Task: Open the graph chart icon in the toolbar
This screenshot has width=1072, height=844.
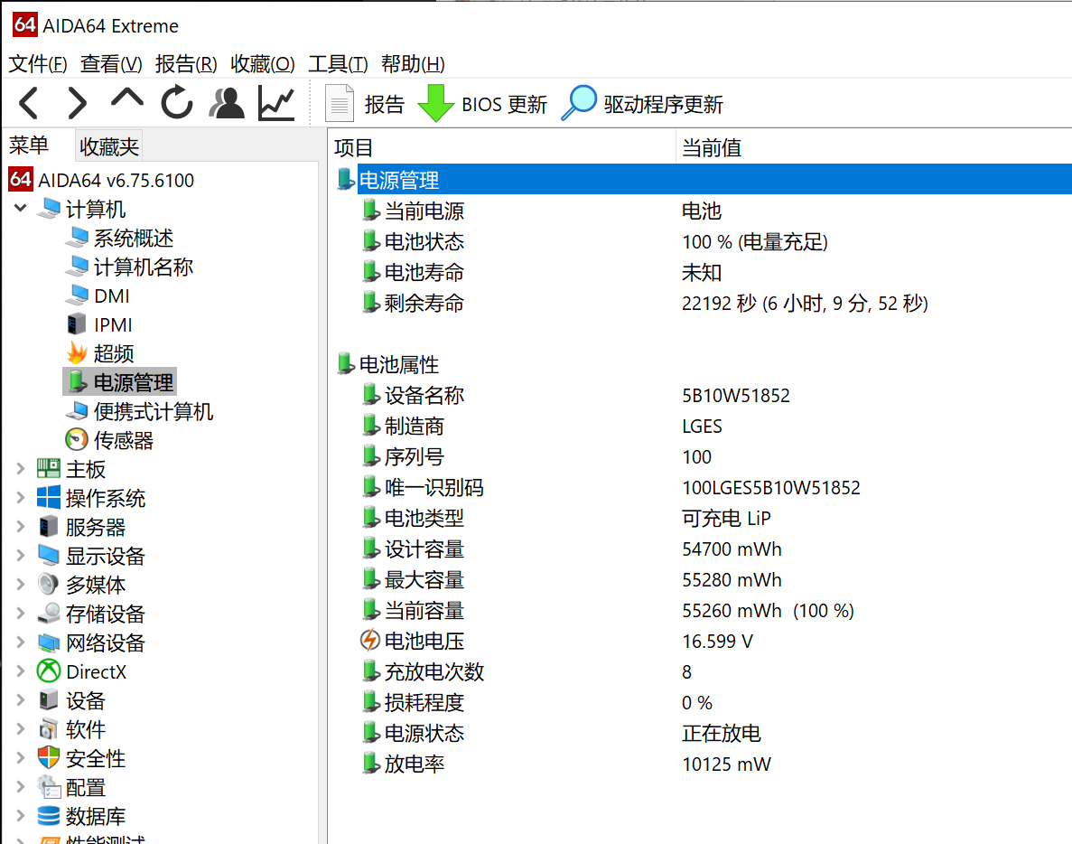Action: click(x=276, y=103)
